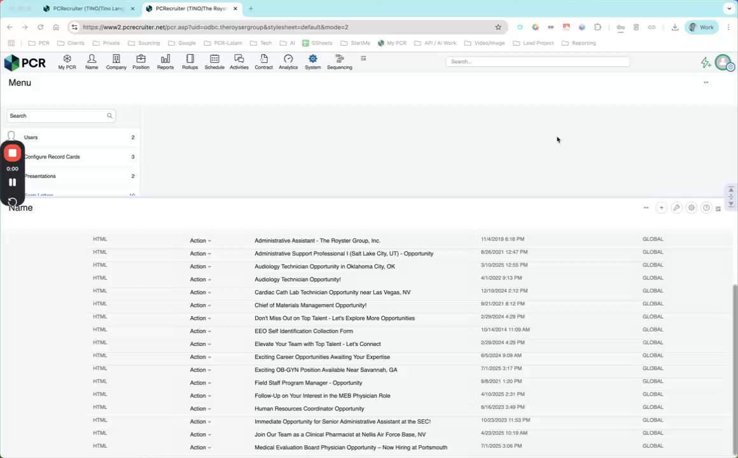The image size is (738, 458).
Task: Open Reports from the PCR toolbar
Action: pyautogui.click(x=165, y=62)
